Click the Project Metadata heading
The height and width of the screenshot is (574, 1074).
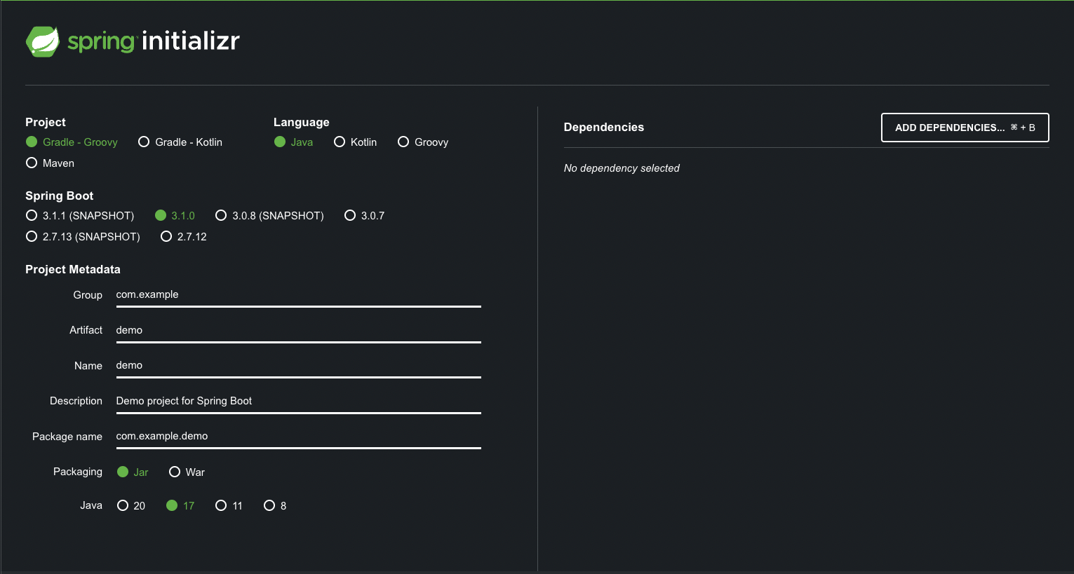pos(73,270)
